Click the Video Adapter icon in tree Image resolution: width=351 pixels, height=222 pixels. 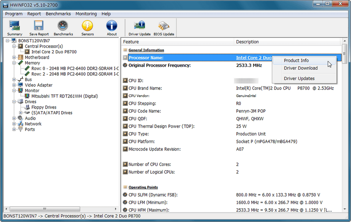(x=21, y=85)
